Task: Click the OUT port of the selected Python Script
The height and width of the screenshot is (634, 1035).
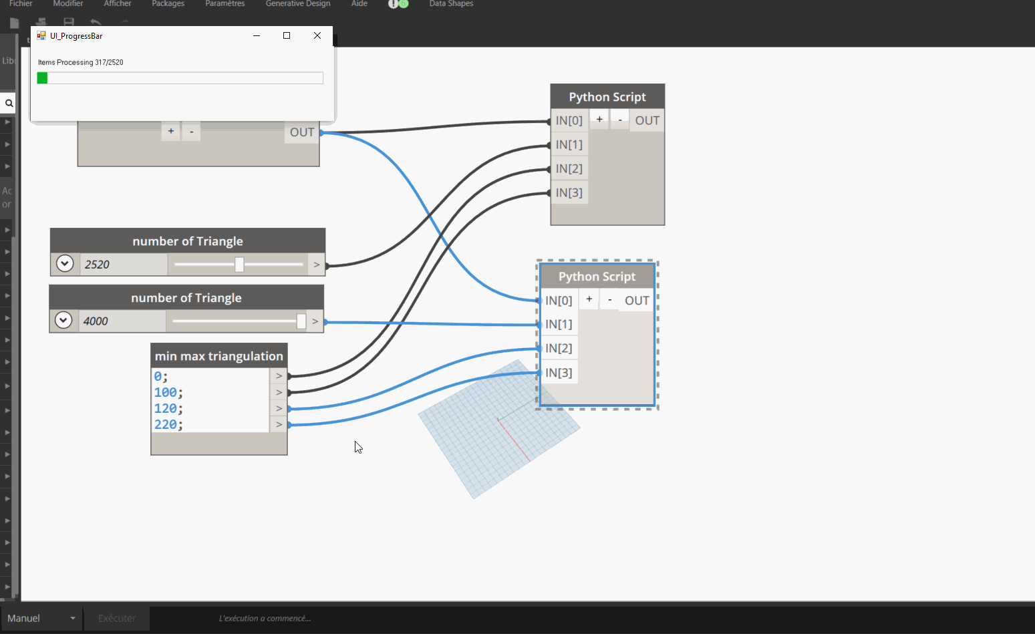Action: point(635,299)
